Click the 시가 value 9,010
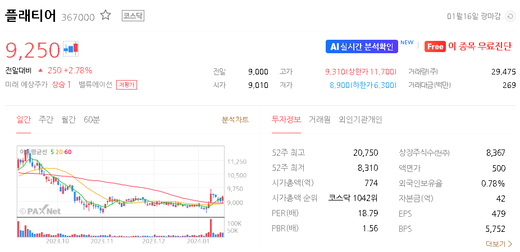Image resolution: width=520 pixels, height=252 pixels. [x=258, y=85]
